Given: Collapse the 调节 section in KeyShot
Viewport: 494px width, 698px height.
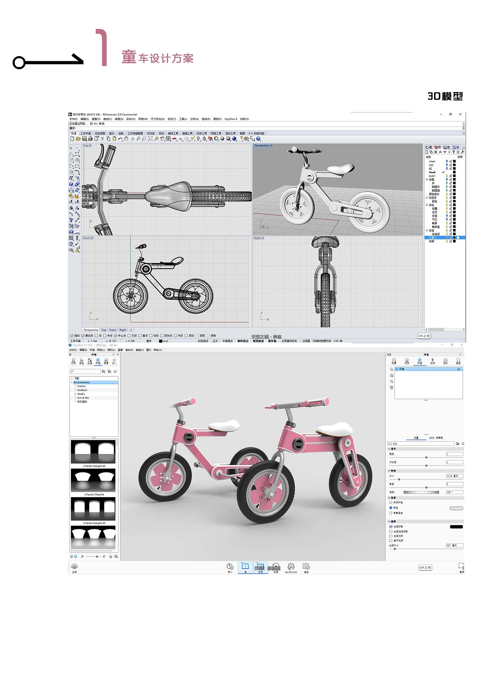Looking at the screenshot, I should 389,449.
